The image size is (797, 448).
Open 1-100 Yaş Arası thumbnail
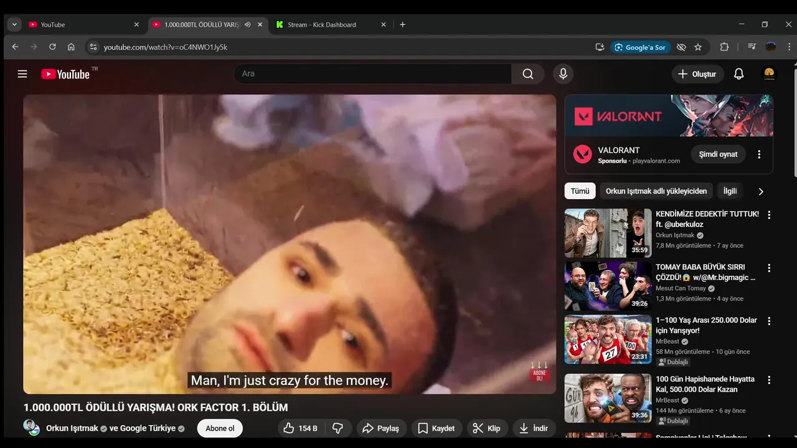[x=608, y=339]
